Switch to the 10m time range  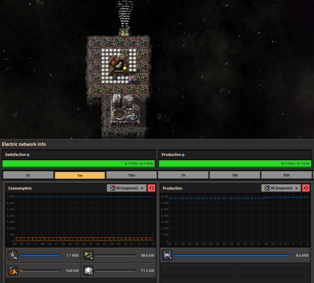[132, 175]
